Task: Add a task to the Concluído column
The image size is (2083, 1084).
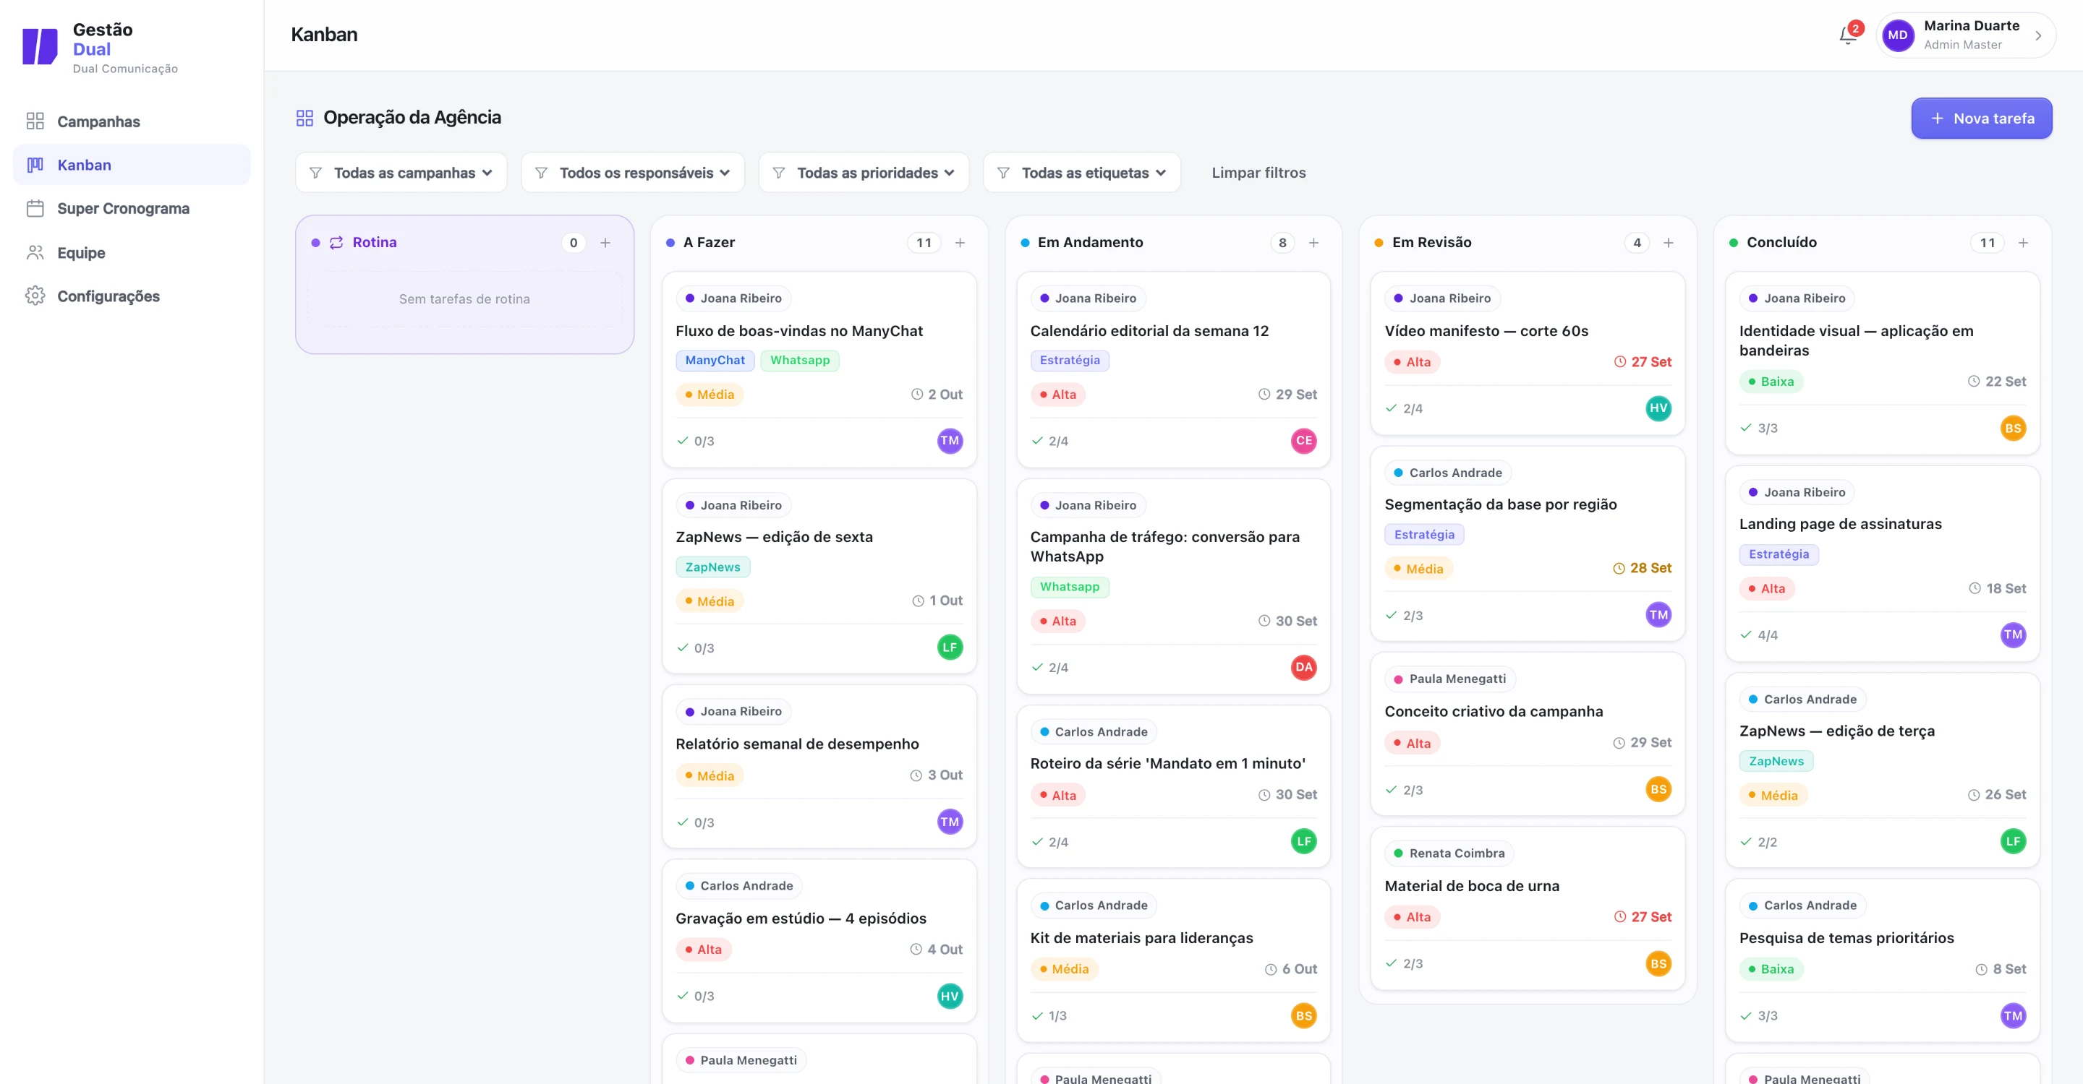Action: (2023, 242)
